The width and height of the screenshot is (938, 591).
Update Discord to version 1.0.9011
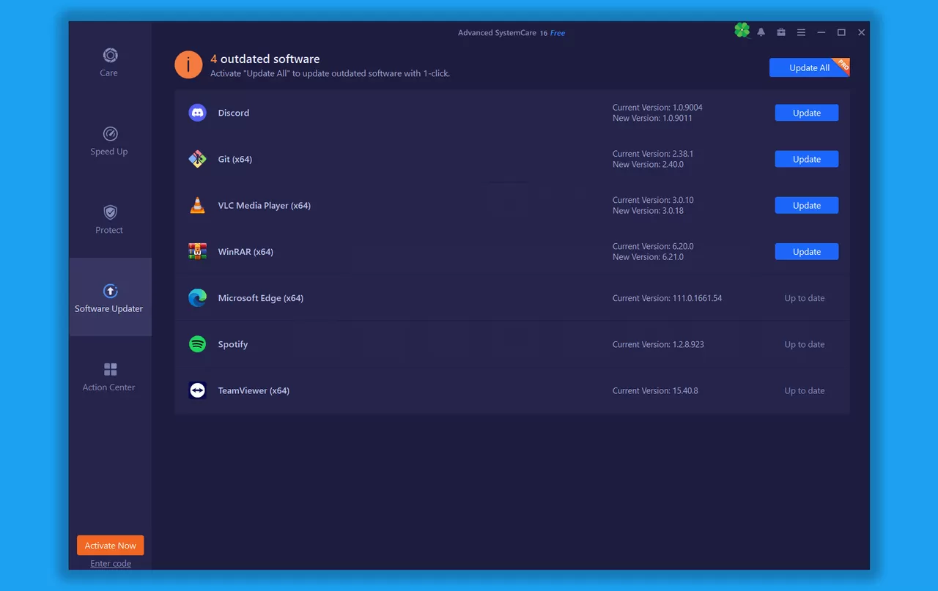point(806,112)
